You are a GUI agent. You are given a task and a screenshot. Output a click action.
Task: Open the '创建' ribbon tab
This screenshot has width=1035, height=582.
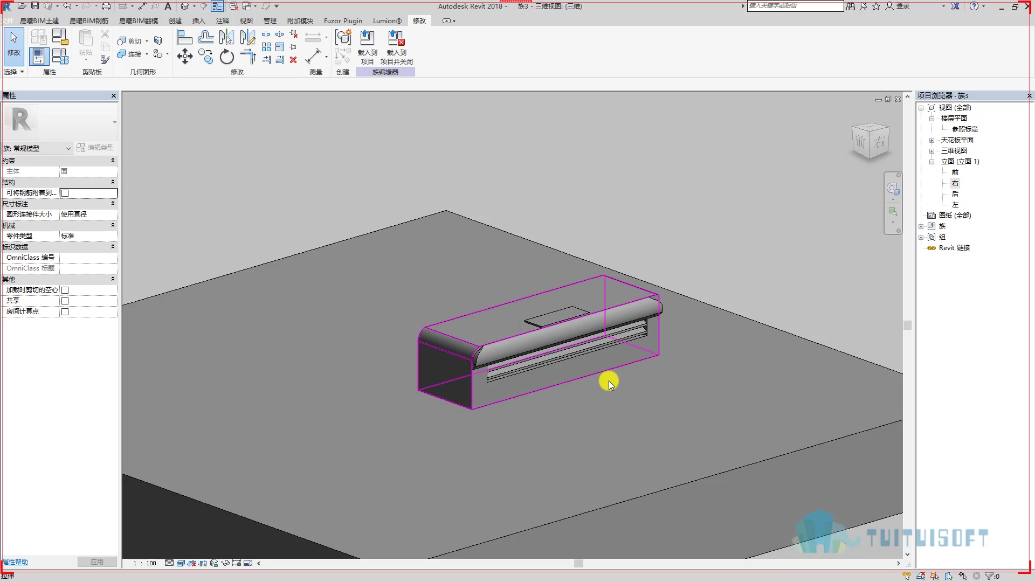(x=175, y=20)
